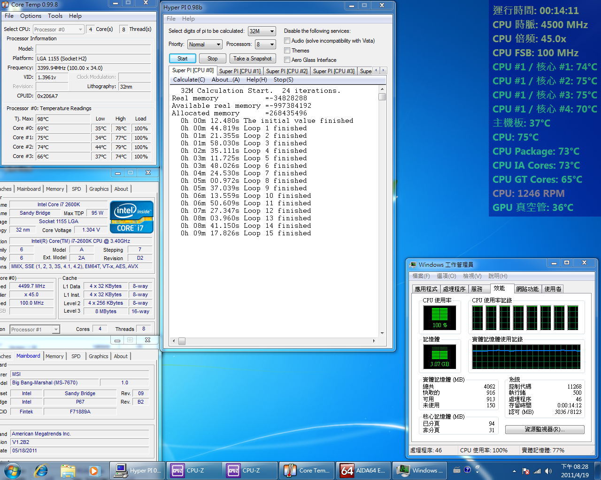Open the Stop(S) menu in Super PI
This screenshot has width=601, height=480.
click(x=283, y=80)
